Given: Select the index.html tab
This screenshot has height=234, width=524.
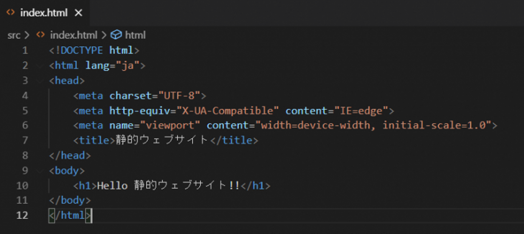Looking at the screenshot, I should (44, 13).
